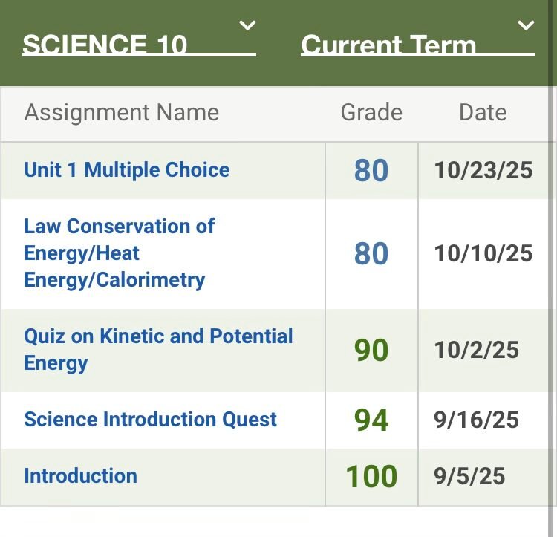Image resolution: width=557 pixels, height=537 pixels.
Task: Click the Assignment Name column header
Action: tap(122, 113)
